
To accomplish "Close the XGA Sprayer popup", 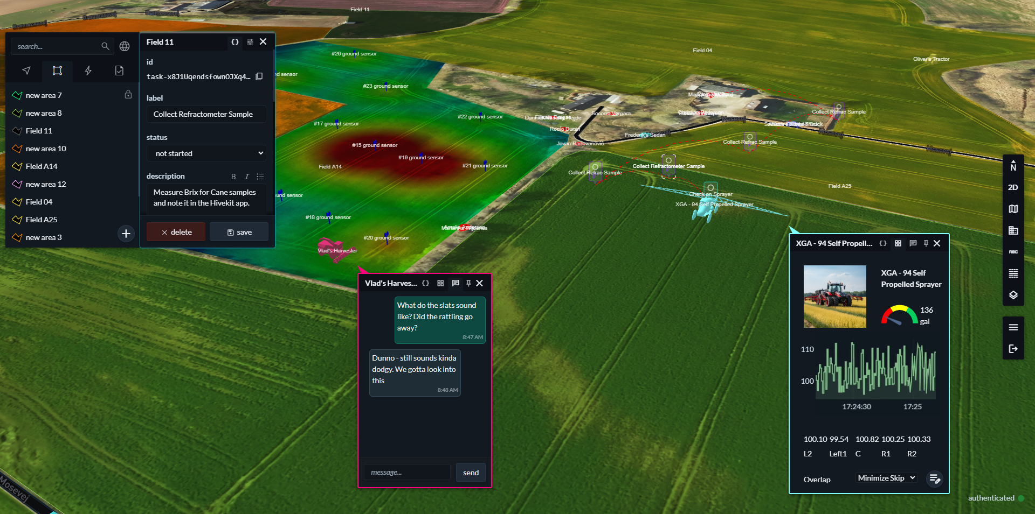I will pos(937,243).
